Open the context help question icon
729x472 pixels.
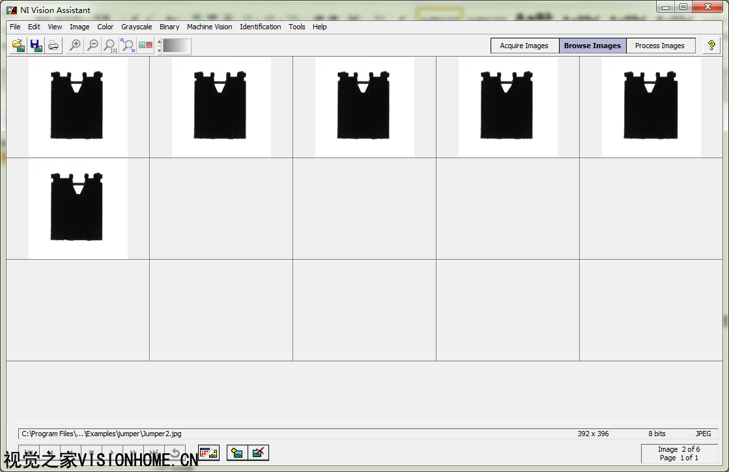pos(711,46)
